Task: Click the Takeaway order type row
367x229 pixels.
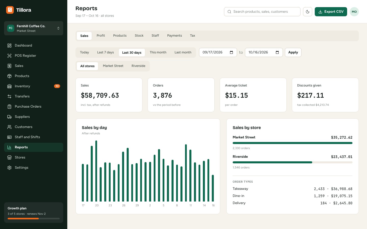Action: coord(293,189)
